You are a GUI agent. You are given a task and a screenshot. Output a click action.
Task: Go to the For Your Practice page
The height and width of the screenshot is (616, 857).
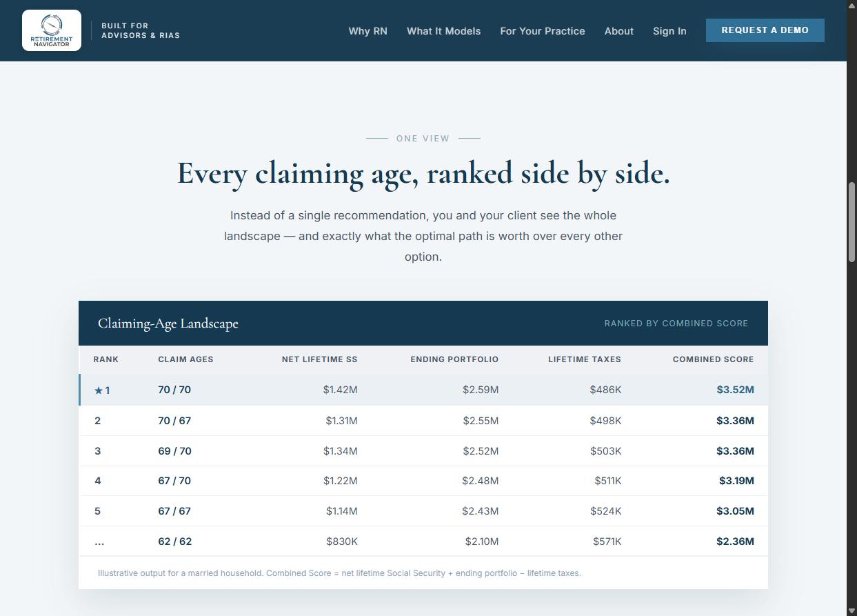pos(543,31)
